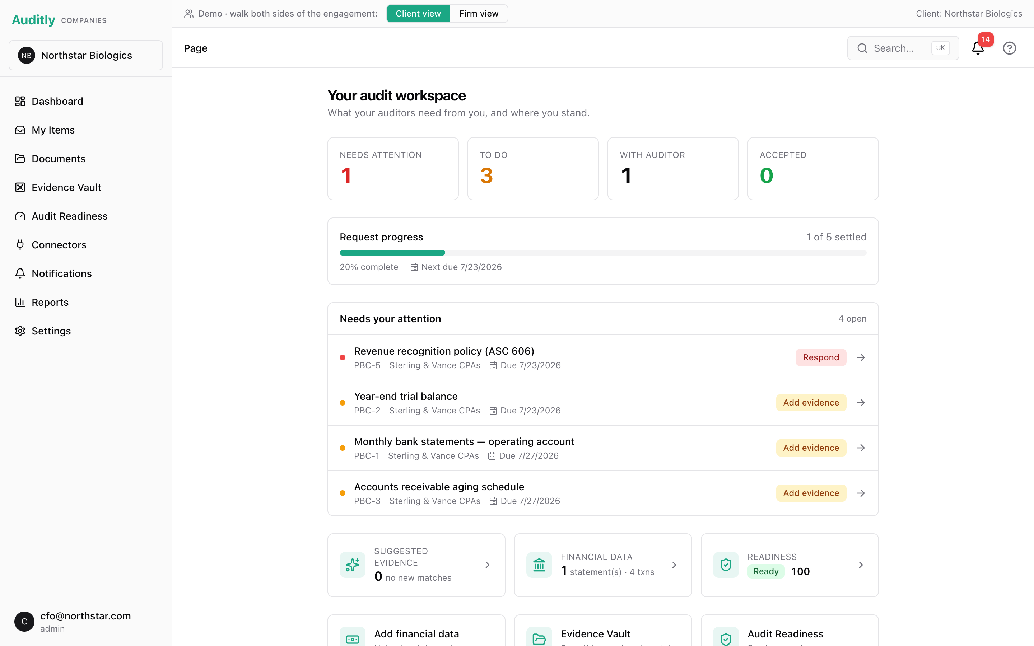The width and height of the screenshot is (1034, 646).
Task: Switch to Client view toggle
Action: point(418,14)
